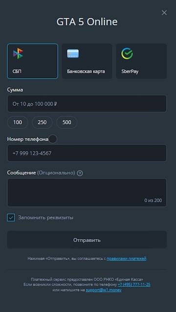Choose the 100 ruble preset amount
Image resolution: width=176 pixels, height=312 pixels.
click(x=18, y=122)
